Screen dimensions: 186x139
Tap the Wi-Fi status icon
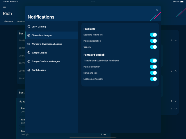pyautogui.click(x=174, y=2)
